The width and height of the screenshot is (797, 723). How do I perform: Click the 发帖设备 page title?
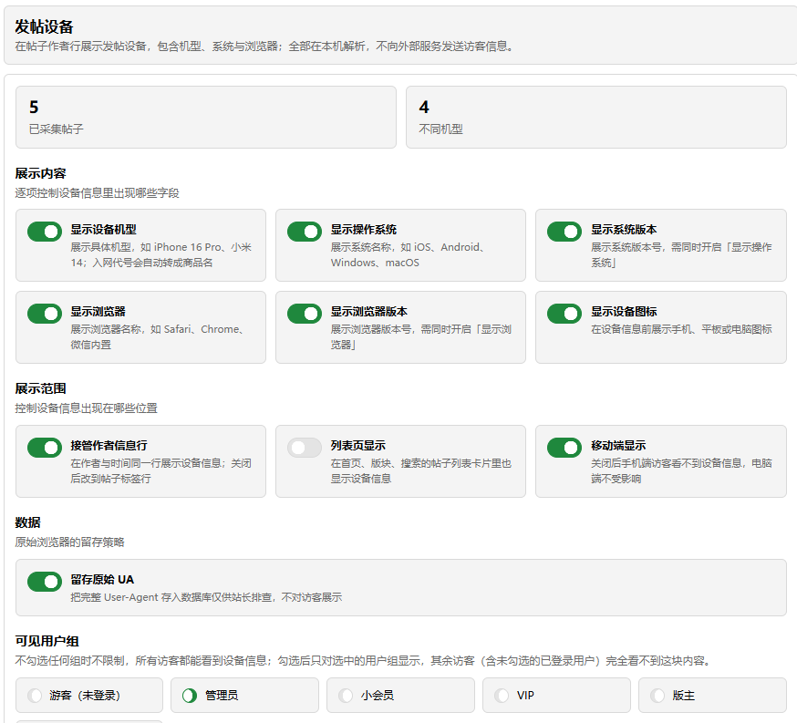point(44,26)
